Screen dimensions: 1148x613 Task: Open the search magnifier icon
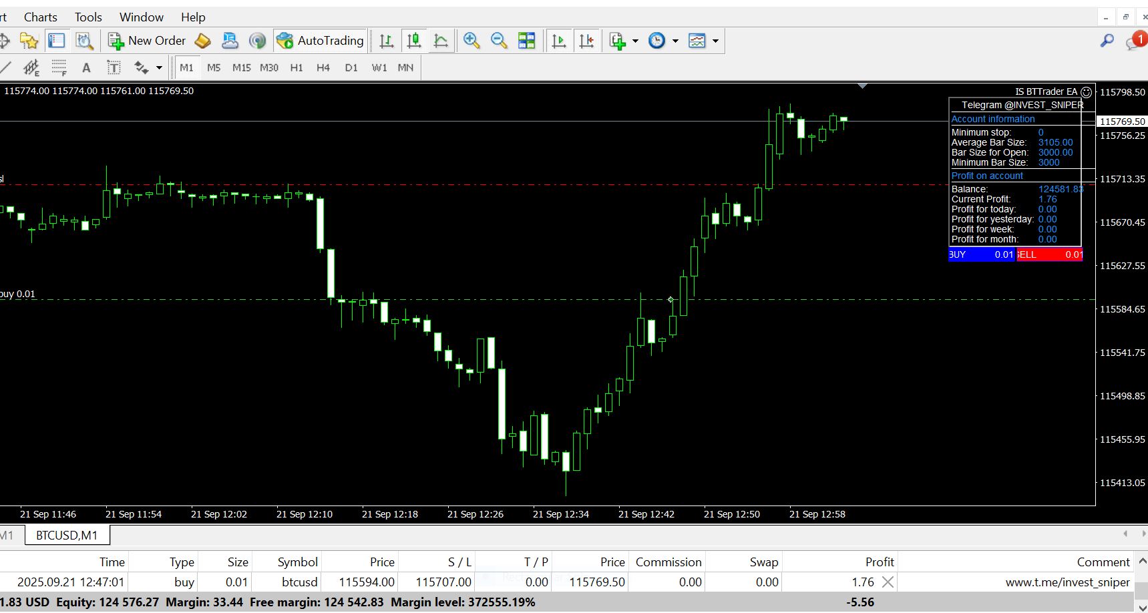pyautogui.click(x=1107, y=41)
